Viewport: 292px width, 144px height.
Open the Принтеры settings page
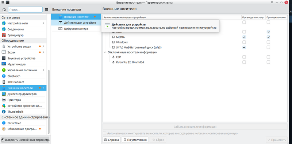click(x=23, y=100)
